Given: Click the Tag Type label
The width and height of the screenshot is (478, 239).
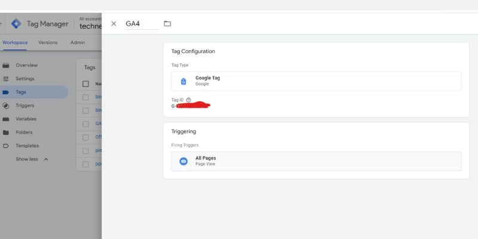Looking at the screenshot, I should pyautogui.click(x=180, y=65).
